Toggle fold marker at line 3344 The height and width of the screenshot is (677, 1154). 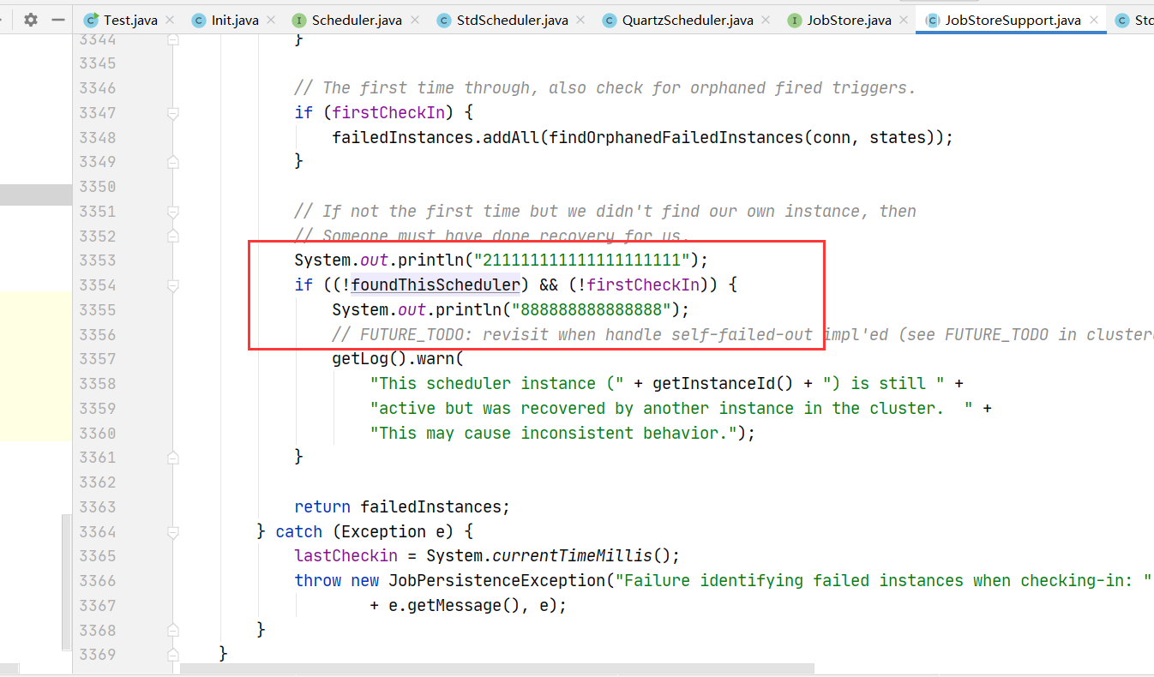point(173,39)
